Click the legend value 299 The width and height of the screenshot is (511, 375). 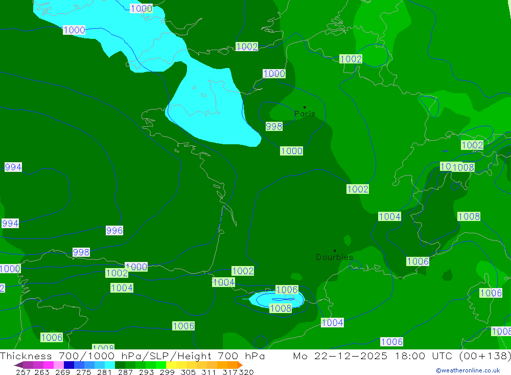(167, 372)
